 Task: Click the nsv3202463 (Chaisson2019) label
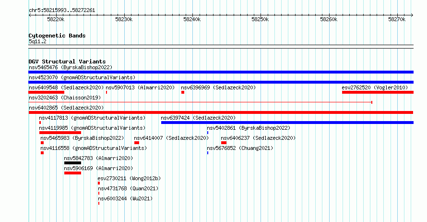point(65,98)
